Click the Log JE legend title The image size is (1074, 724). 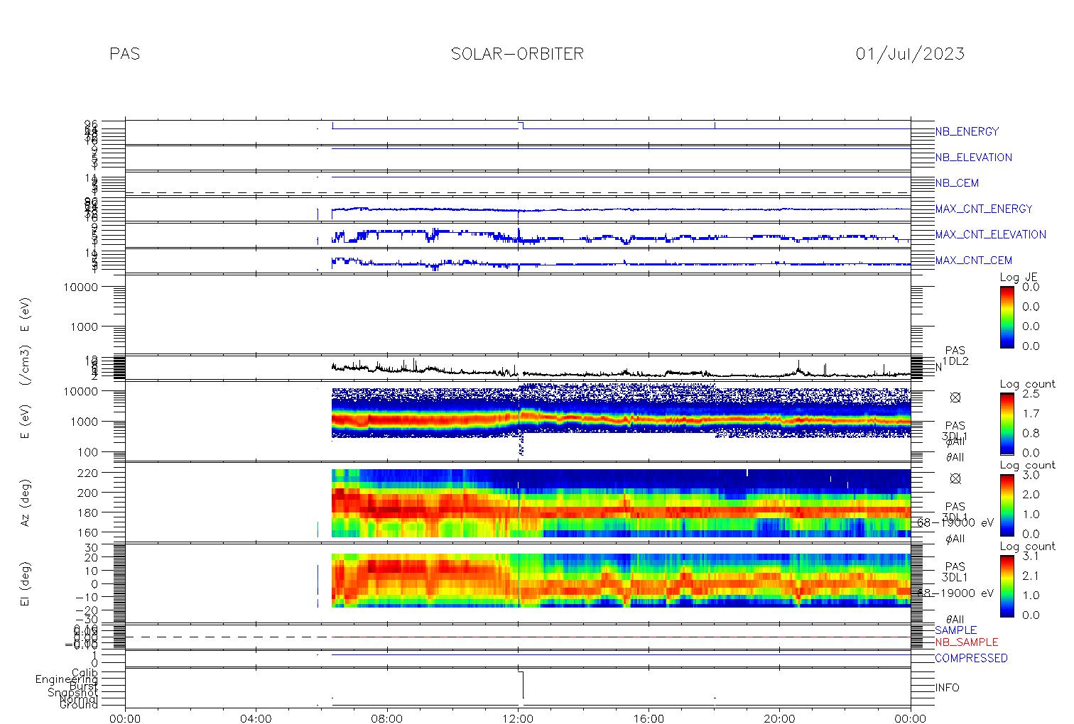coord(1019,278)
